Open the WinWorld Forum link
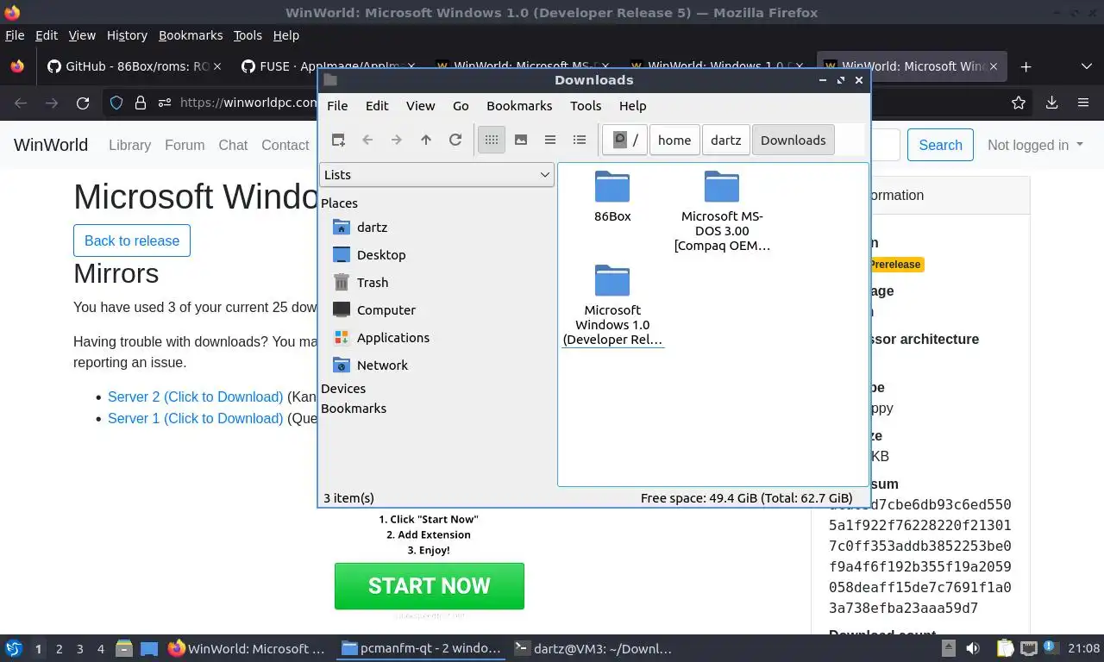This screenshot has width=1104, height=662. [185, 145]
